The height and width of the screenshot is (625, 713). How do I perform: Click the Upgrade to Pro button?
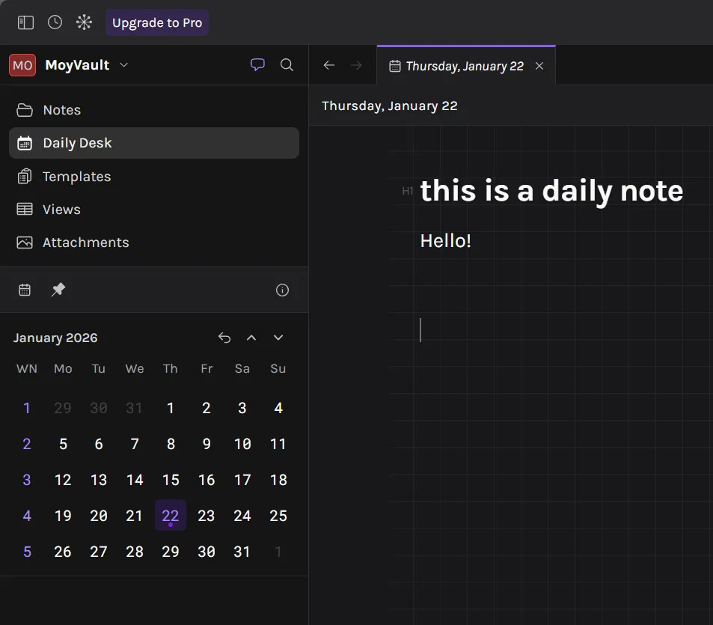point(157,22)
